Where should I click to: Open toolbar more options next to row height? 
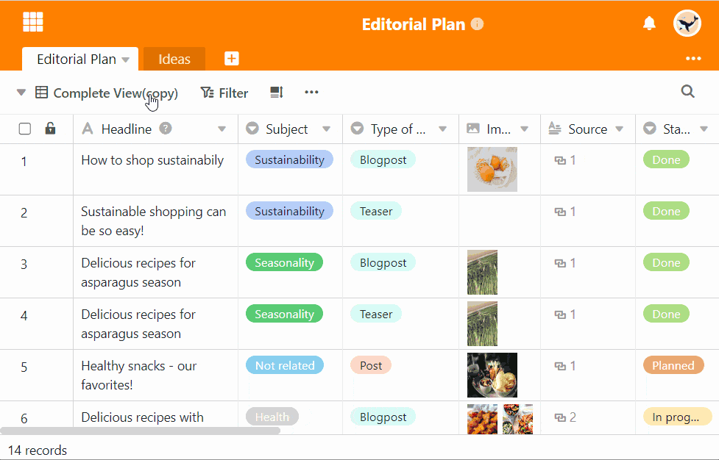pos(311,93)
